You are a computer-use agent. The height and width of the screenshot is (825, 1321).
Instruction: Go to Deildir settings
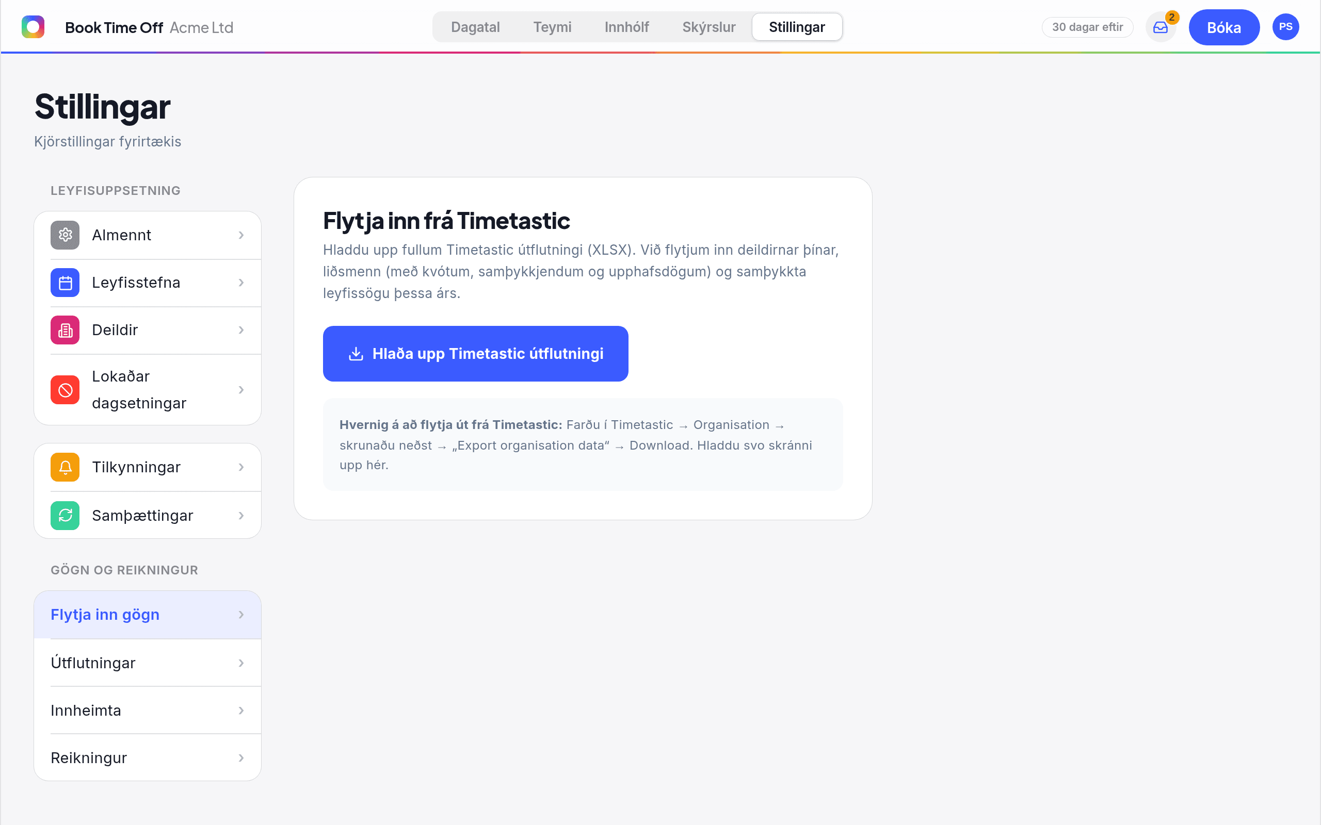pyautogui.click(x=148, y=330)
